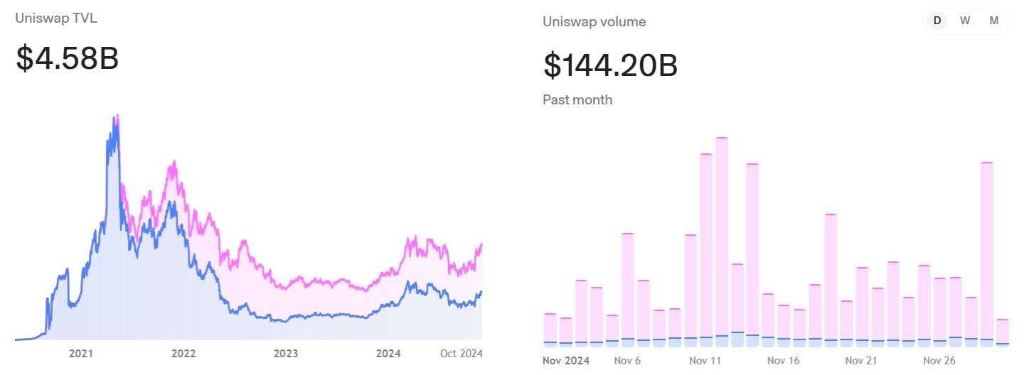
Task: Click the 2021 peak of TVL chart
Action: (x=116, y=121)
